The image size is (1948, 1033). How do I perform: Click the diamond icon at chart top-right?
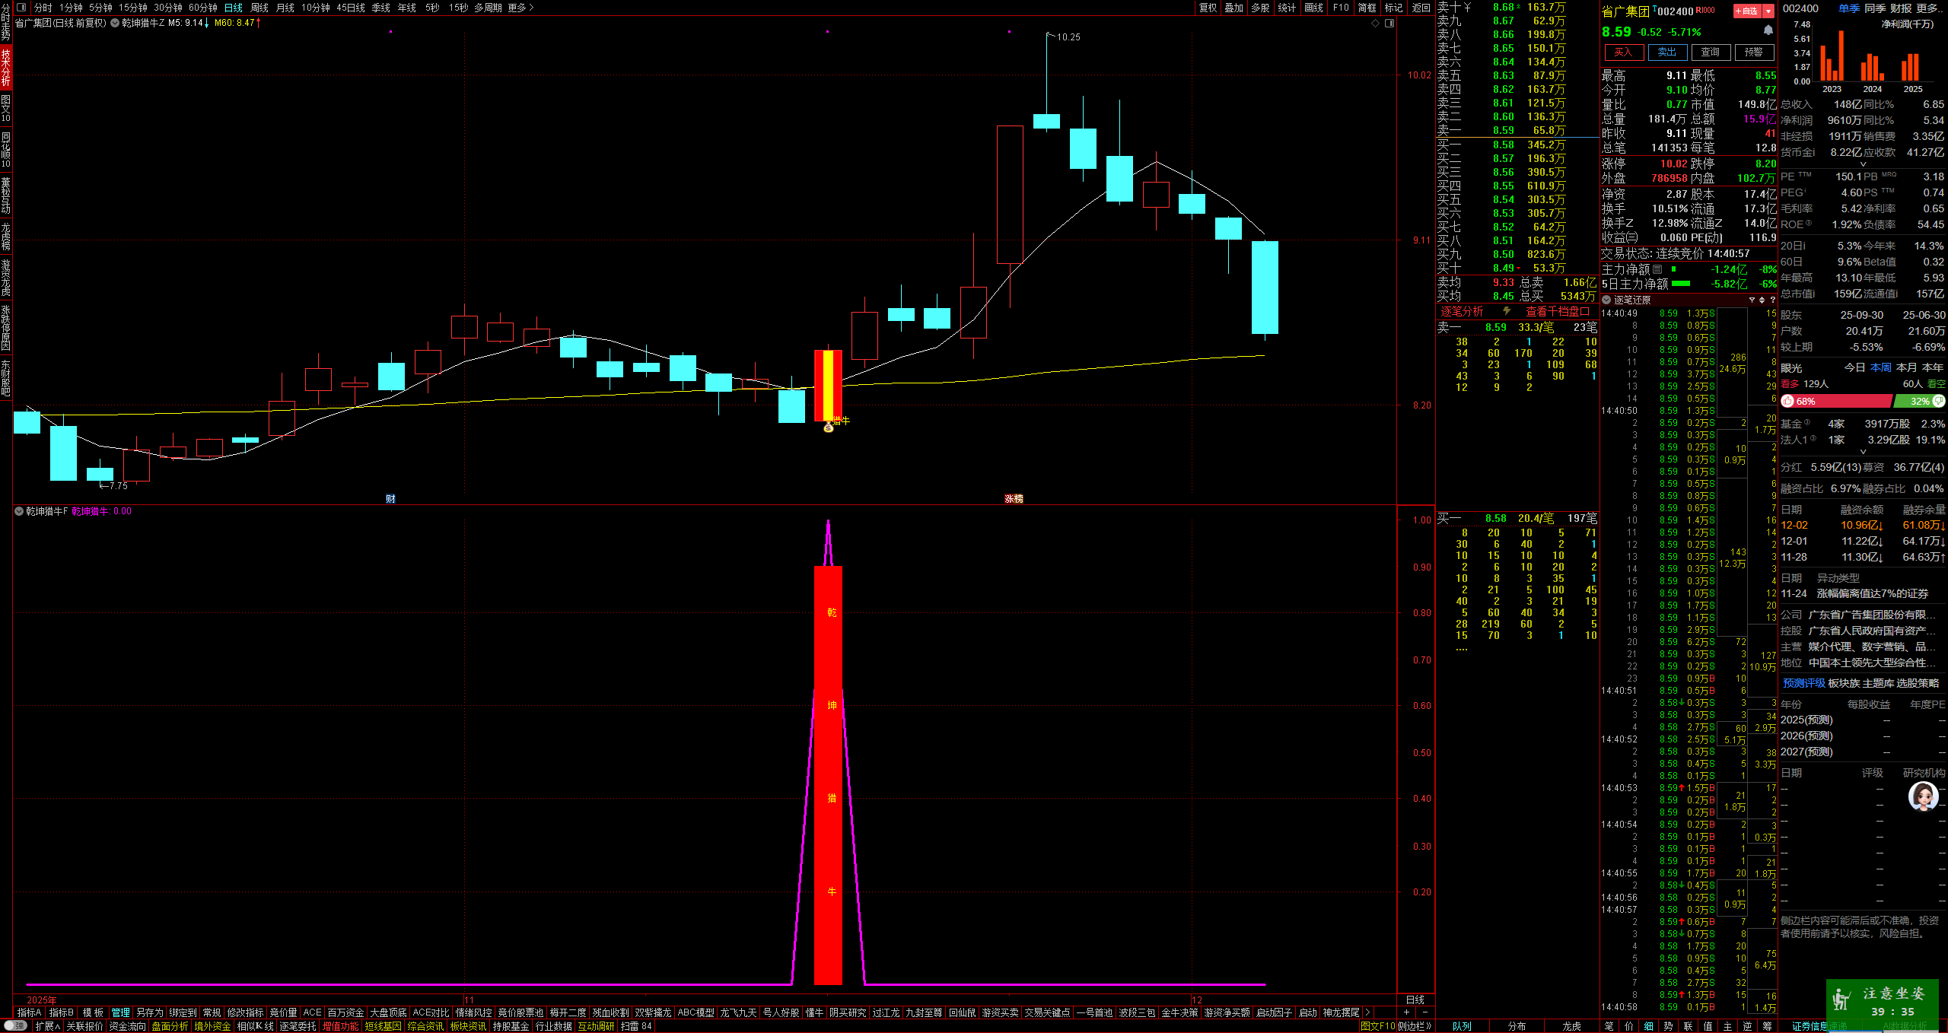pyautogui.click(x=1375, y=24)
